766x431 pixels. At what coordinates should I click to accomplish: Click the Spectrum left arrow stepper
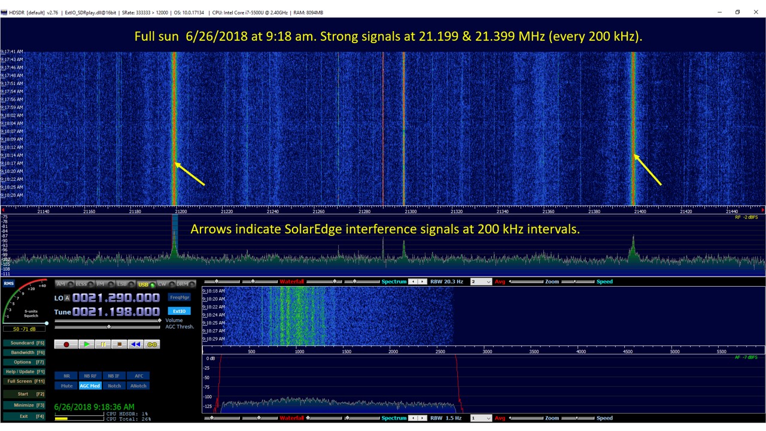[412, 281]
